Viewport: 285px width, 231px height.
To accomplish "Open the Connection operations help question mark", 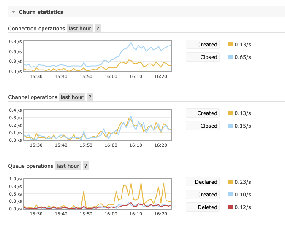I will tap(98, 29).
